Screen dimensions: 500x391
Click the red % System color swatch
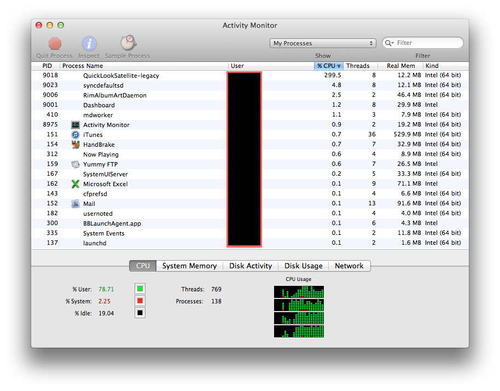click(x=140, y=301)
